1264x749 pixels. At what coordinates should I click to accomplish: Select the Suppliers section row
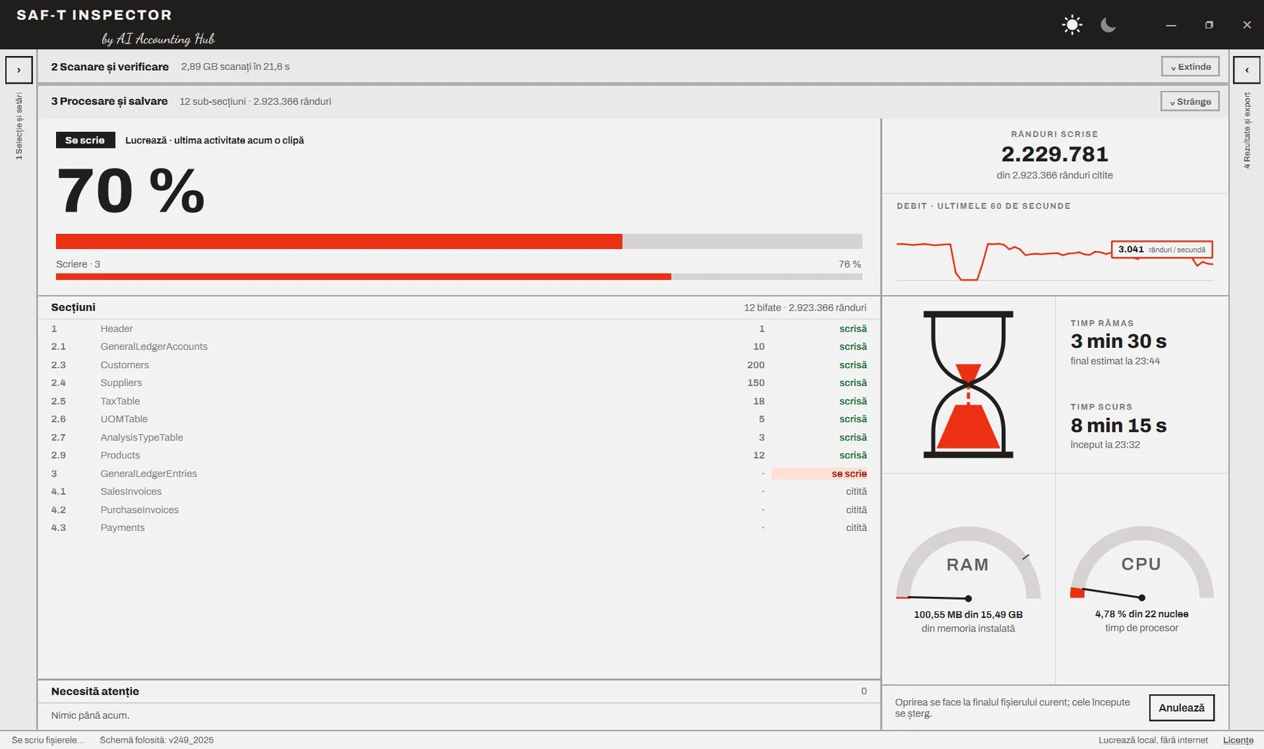[x=459, y=383]
